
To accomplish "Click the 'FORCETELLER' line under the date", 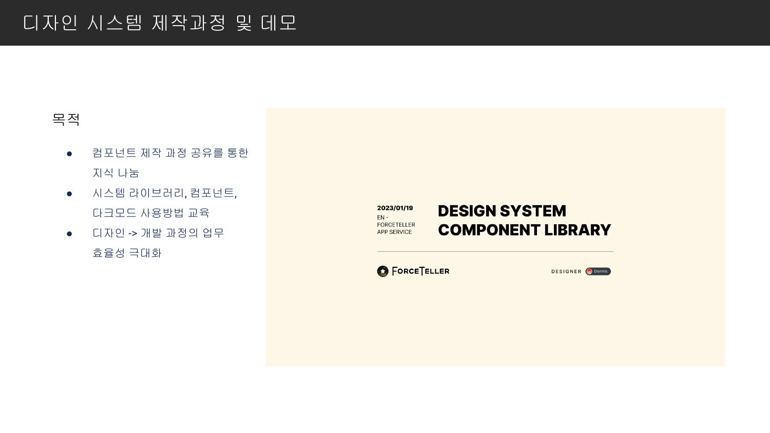I will pos(396,225).
